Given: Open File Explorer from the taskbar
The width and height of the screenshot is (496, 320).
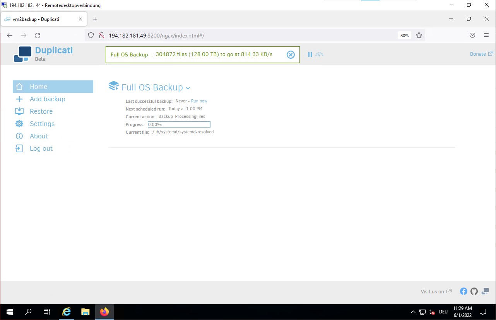Looking at the screenshot, I should coord(86,312).
